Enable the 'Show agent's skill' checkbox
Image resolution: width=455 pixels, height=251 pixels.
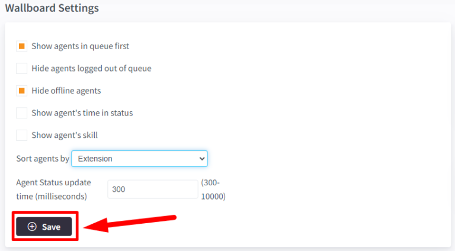coord(22,136)
